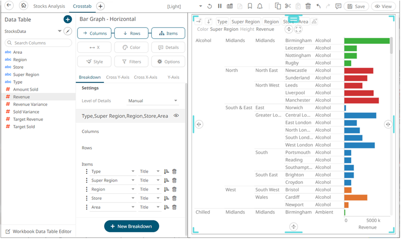
Task: Remove the Type item with trash icon
Action: (x=174, y=171)
